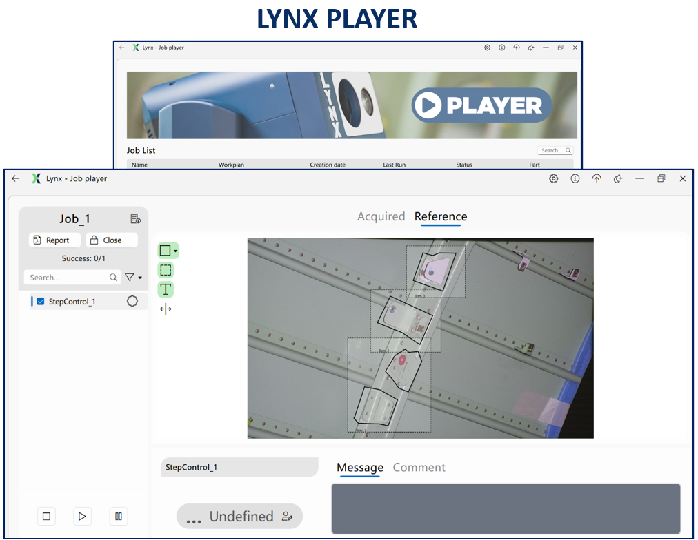Go back using front window arrow
Viewport: 698px width, 540px height.
click(16, 178)
